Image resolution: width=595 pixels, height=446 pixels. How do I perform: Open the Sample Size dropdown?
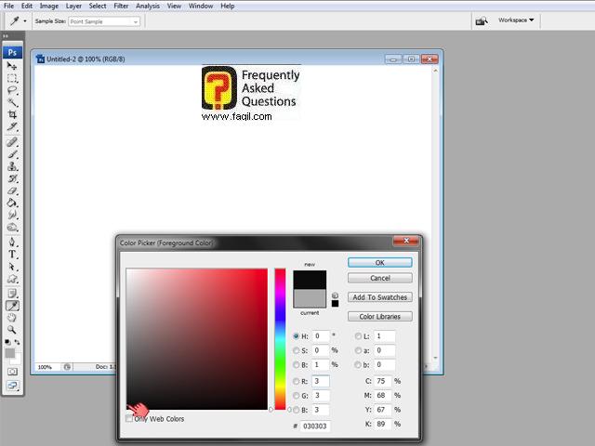click(x=102, y=20)
